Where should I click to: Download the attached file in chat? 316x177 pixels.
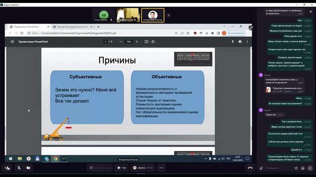pos(287,91)
